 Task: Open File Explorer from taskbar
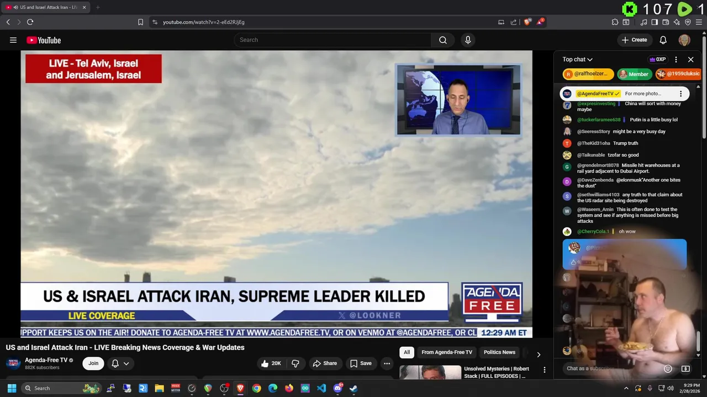159,388
